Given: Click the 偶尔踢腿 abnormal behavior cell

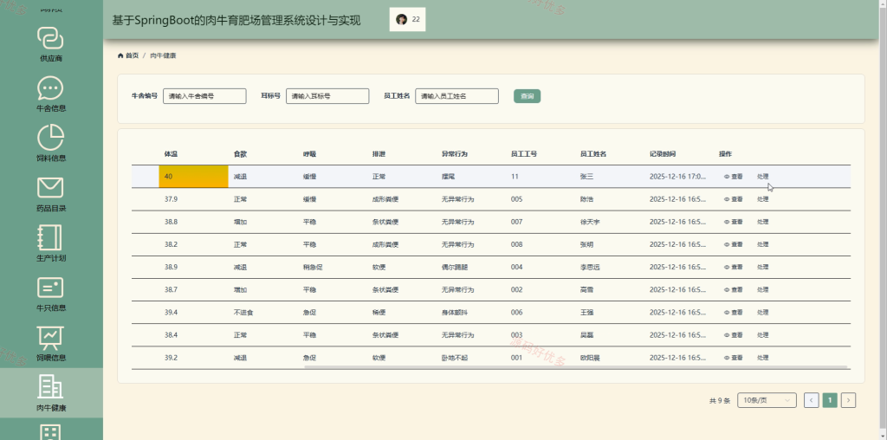Looking at the screenshot, I should 455,267.
